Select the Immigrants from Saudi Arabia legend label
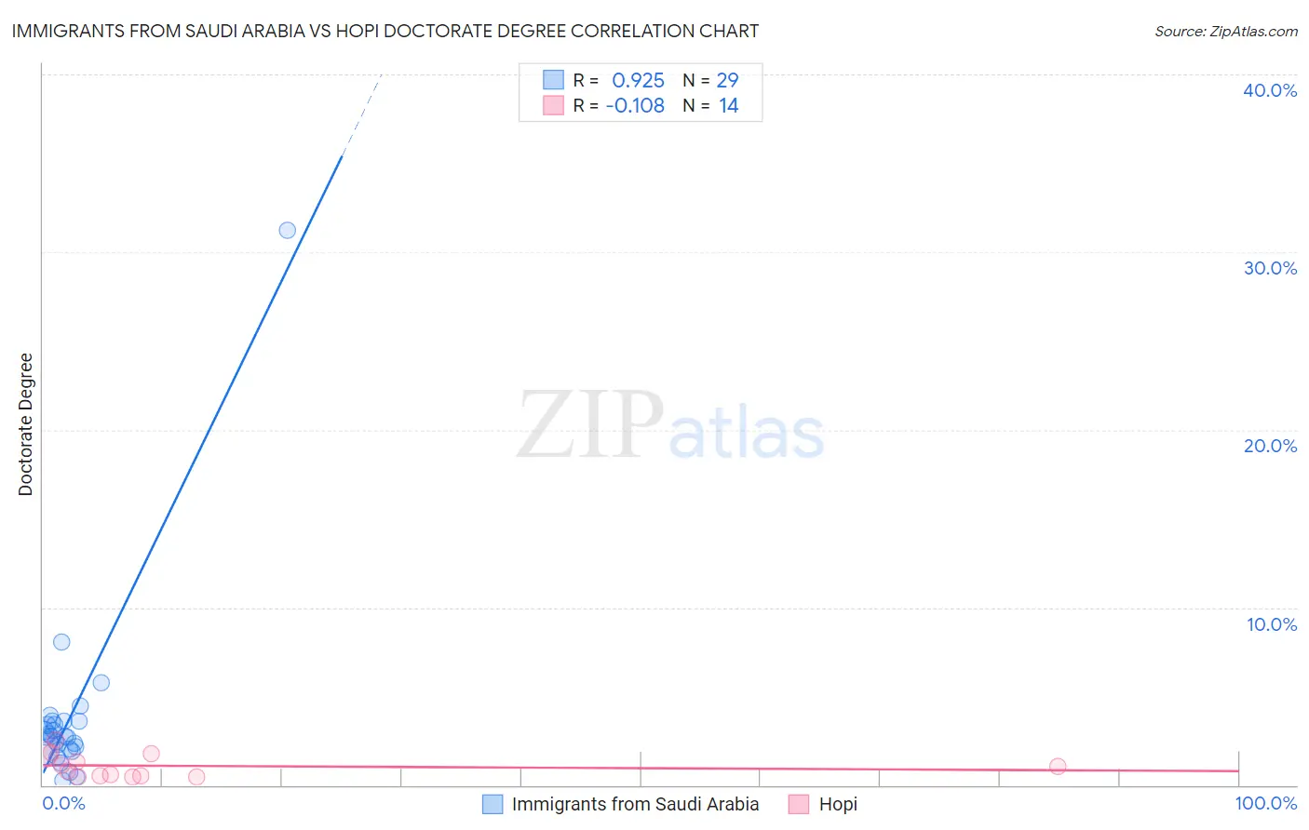Screen dimensions: 1309x830 635,804
